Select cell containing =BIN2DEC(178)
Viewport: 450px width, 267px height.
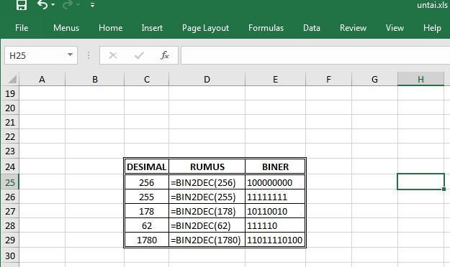[x=207, y=211]
